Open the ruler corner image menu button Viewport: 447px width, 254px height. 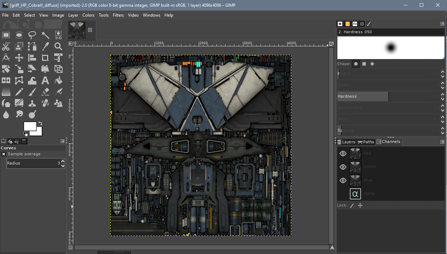(x=70, y=44)
